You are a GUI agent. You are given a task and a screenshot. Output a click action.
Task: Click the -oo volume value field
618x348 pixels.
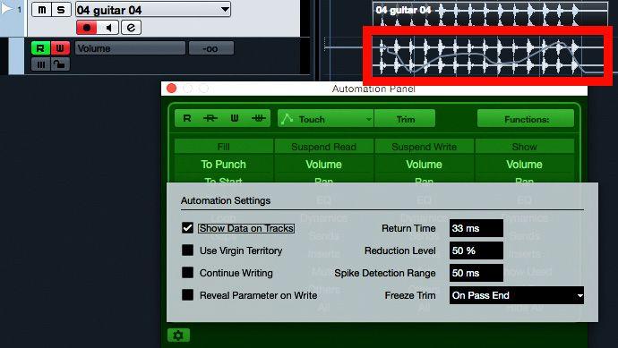pyautogui.click(x=210, y=48)
